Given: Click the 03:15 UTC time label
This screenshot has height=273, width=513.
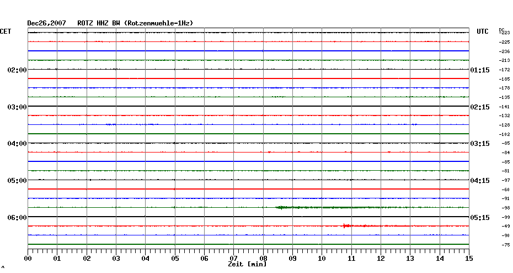Looking at the screenshot, I should point(480,144).
